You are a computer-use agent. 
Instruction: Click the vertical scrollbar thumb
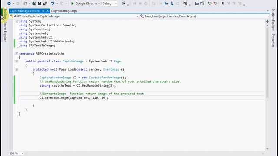click(x=268, y=63)
